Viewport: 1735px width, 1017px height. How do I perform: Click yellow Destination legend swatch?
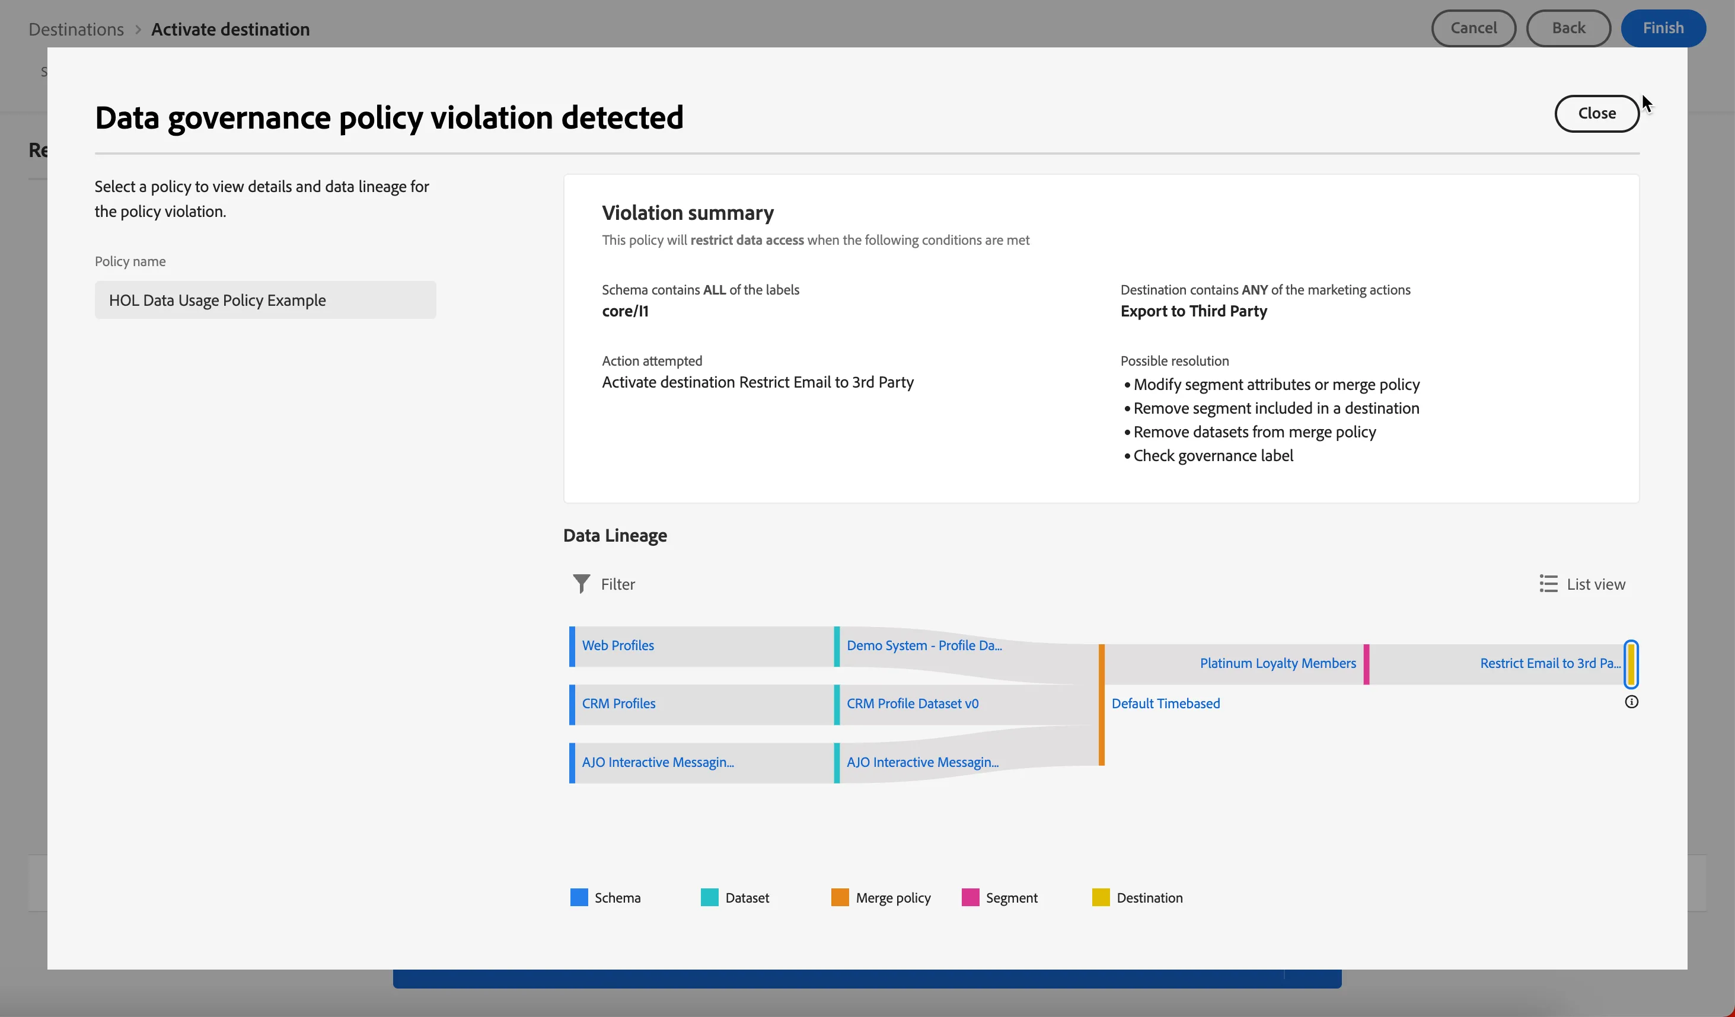[1100, 897]
